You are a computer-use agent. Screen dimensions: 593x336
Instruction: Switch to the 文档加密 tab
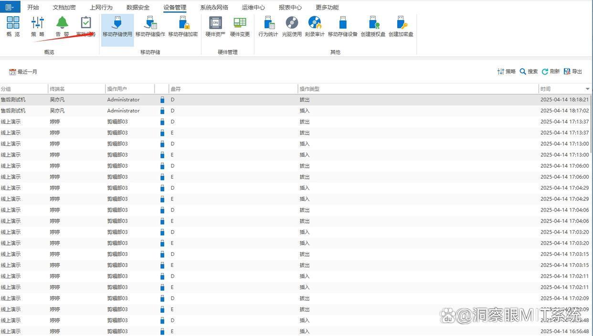coord(64,8)
